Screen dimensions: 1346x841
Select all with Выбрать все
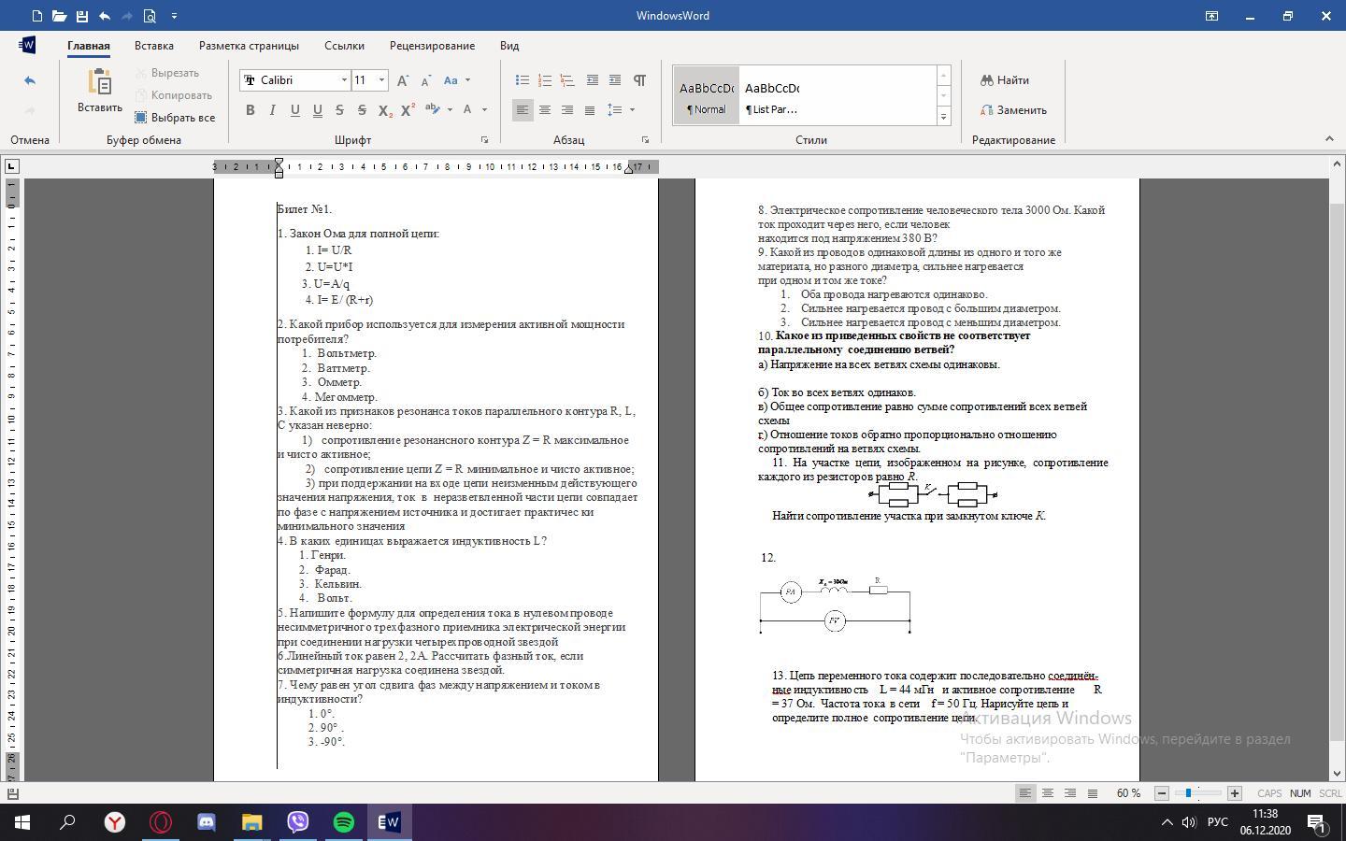coord(175,118)
